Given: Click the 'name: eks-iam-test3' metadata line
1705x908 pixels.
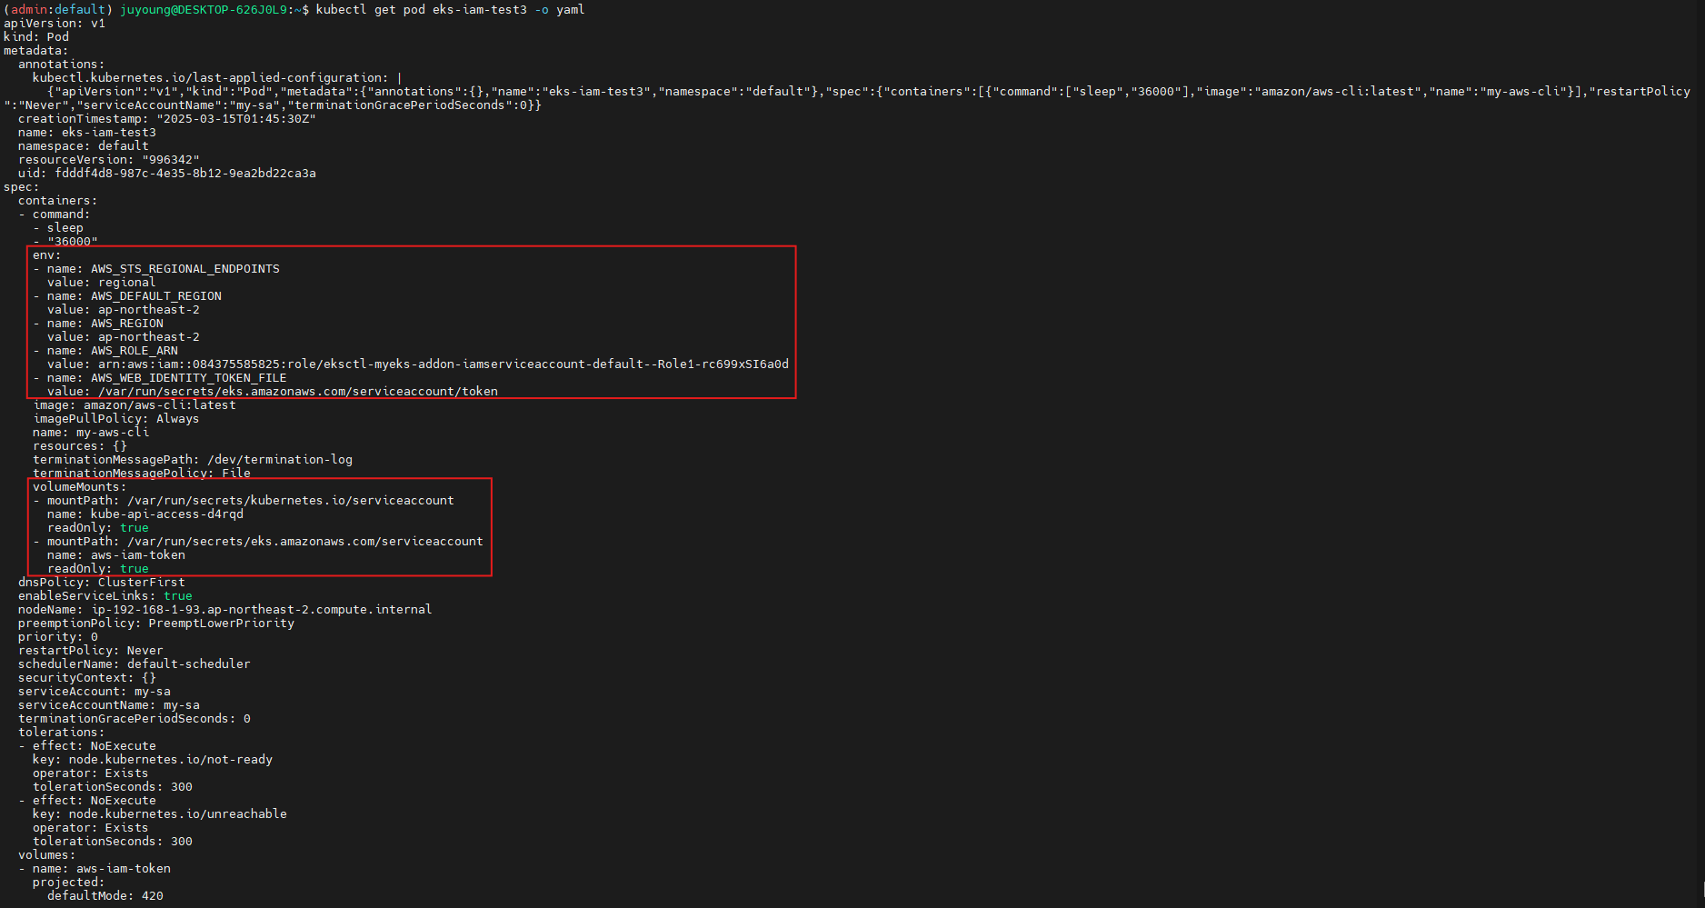Looking at the screenshot, I should tap(87, 133).
